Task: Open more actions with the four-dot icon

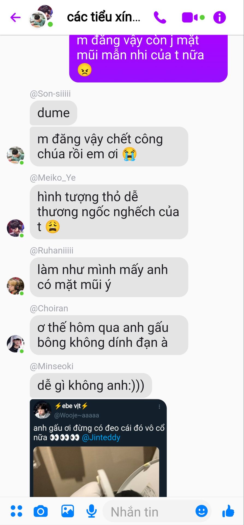Action: tap(16, 511)
